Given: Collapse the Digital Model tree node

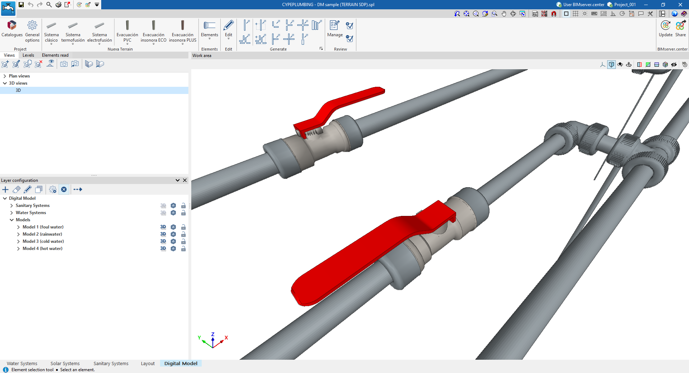Looking at the screenshot, I should pos(5,198).
